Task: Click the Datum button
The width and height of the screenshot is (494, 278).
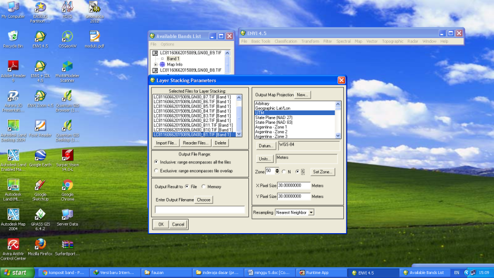Action: (266, 146)
